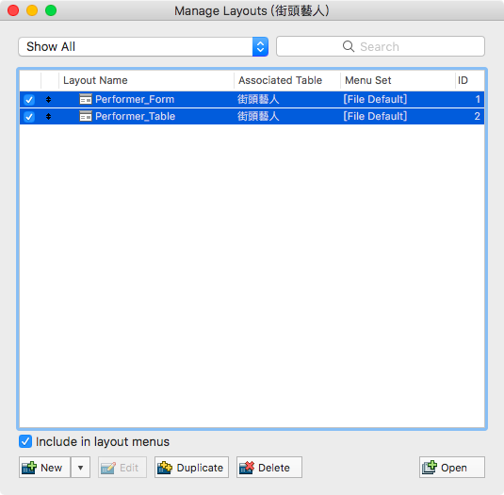Duplicate the selected layouts
Image resolution: width=504 pixels, height=495 pixels.
(191, 468)
